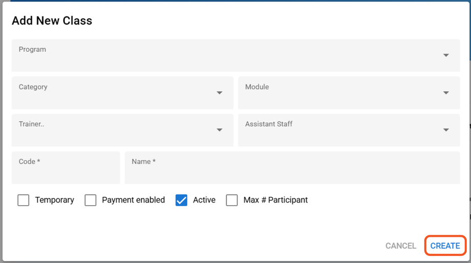Click the Category field's arrow icon

tap(220, 93)
